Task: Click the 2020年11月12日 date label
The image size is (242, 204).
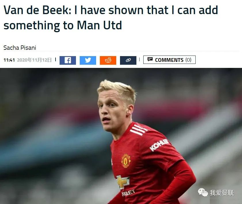Action: pyautogui.click(x=34, y=60)
